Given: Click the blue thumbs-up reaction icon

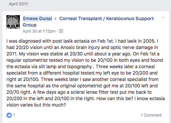Looking at the screenshot, I should point(9,115).
